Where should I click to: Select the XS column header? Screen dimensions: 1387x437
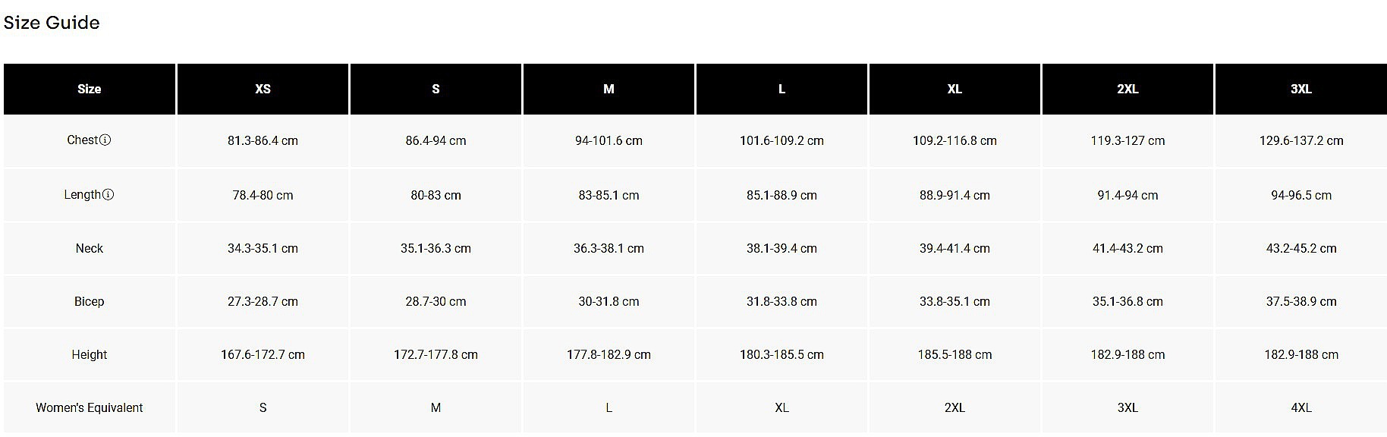[263, 90]
